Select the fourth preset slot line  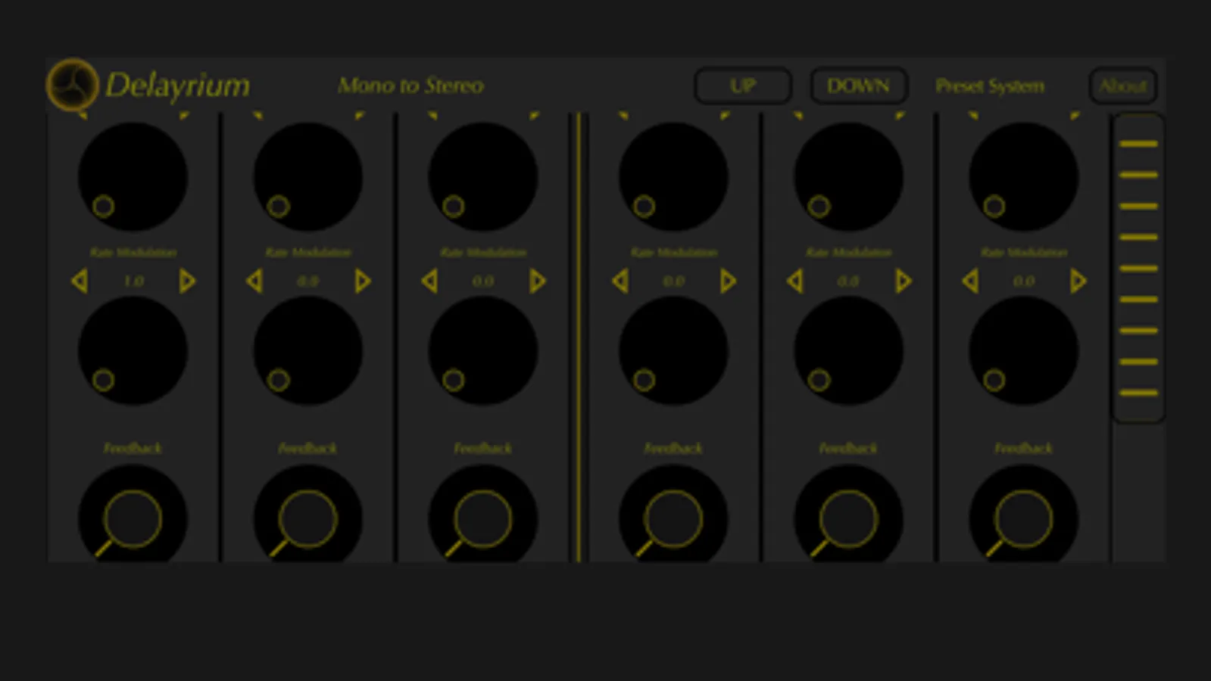point(1138,237)
